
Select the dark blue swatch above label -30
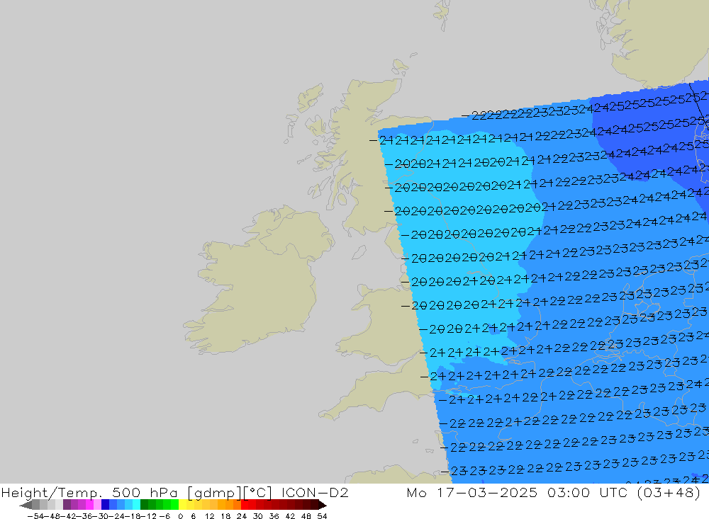pyautogui.click(x=106, y=505)
